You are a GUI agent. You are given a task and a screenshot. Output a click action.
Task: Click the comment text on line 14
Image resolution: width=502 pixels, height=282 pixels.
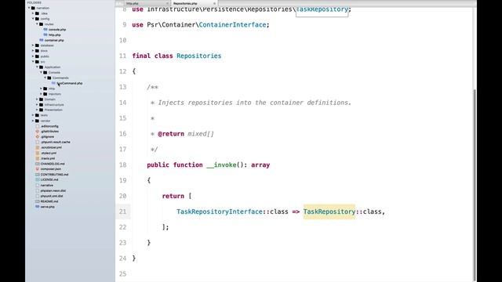tap(254, 103)
